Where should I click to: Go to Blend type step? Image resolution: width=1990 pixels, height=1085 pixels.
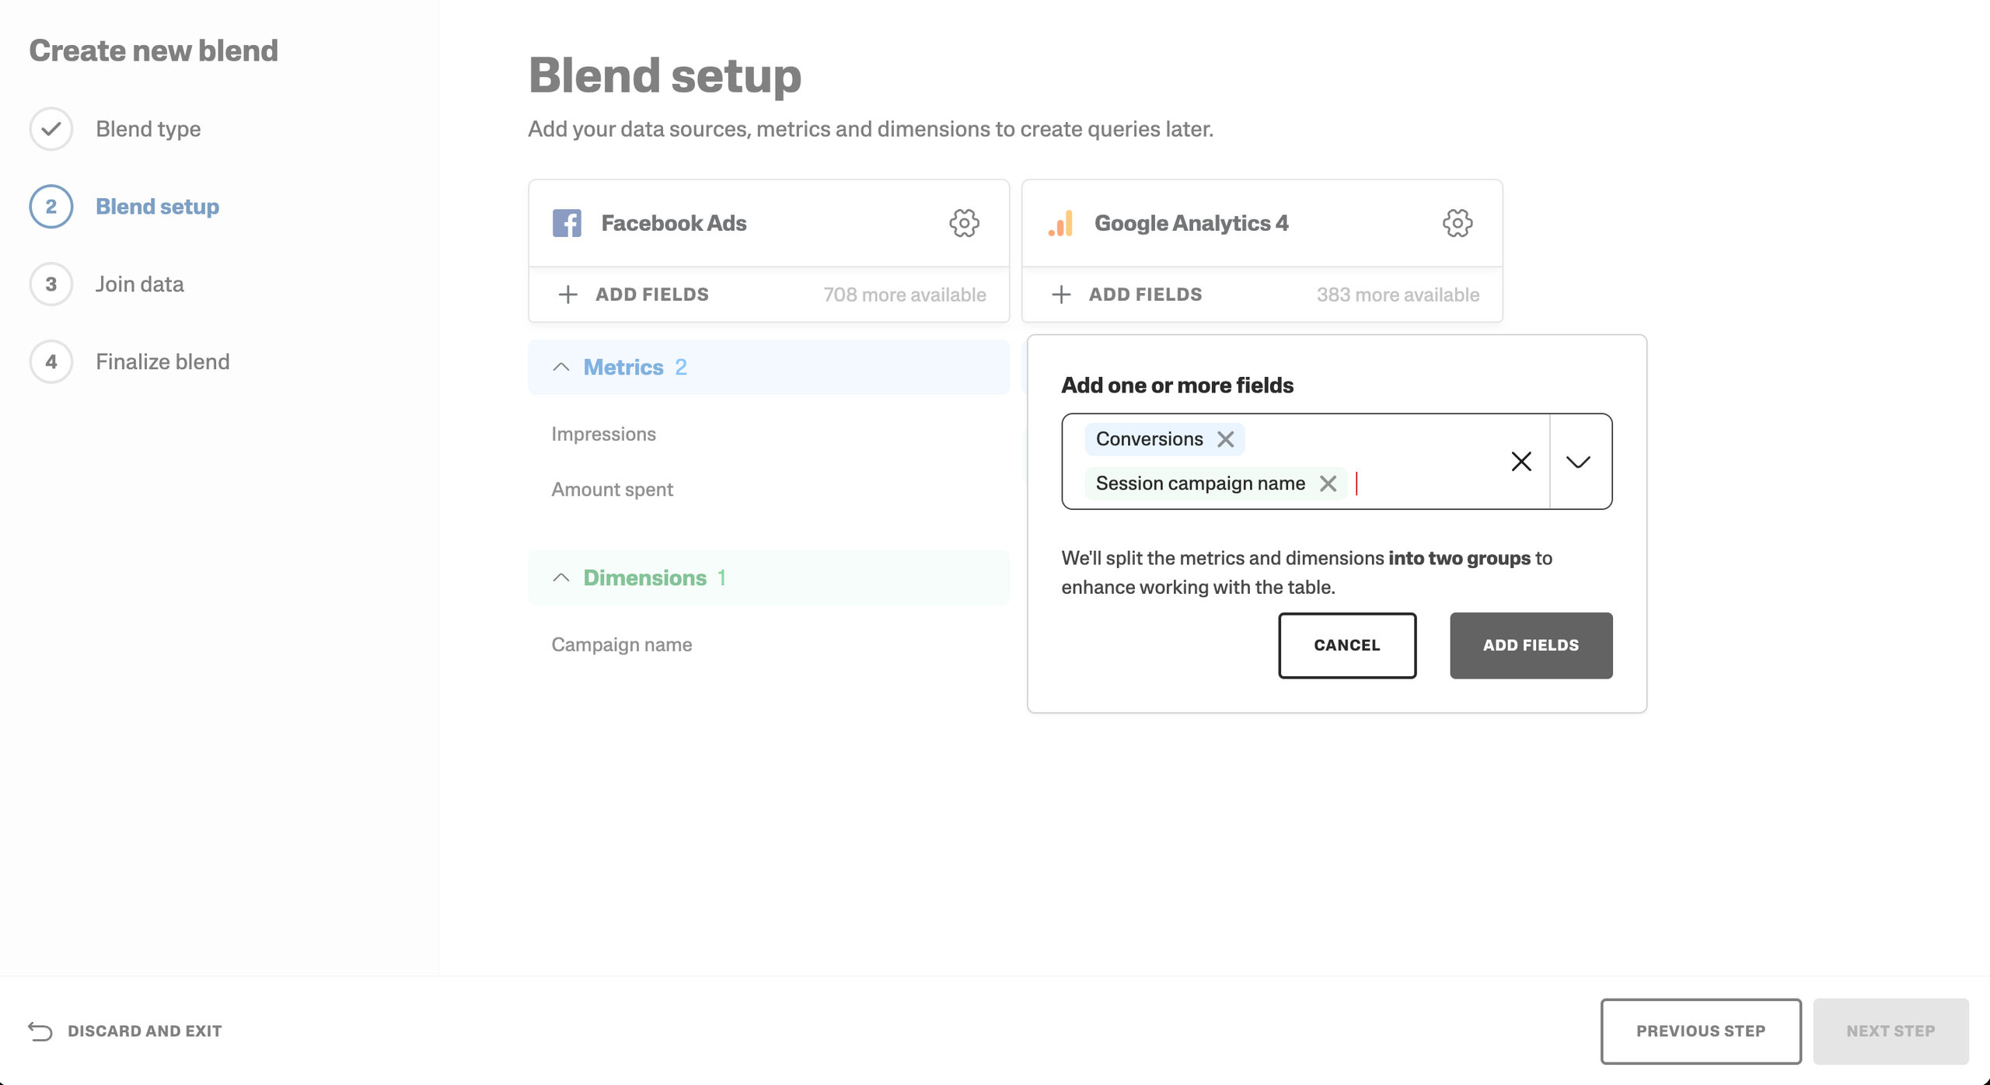point(148,129)
